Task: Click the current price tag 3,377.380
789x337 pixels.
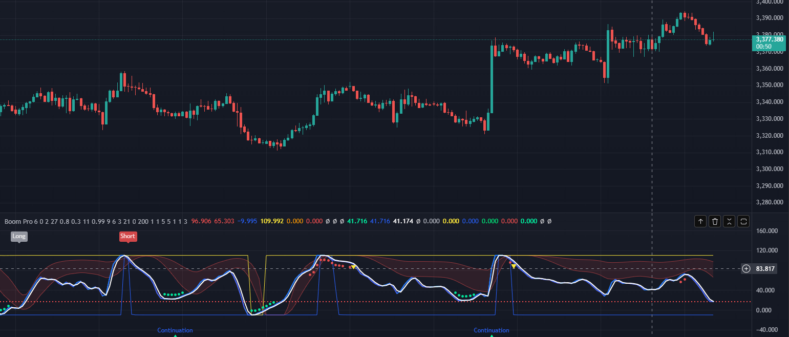Action: pyautogui.click(x=769, y=39)
